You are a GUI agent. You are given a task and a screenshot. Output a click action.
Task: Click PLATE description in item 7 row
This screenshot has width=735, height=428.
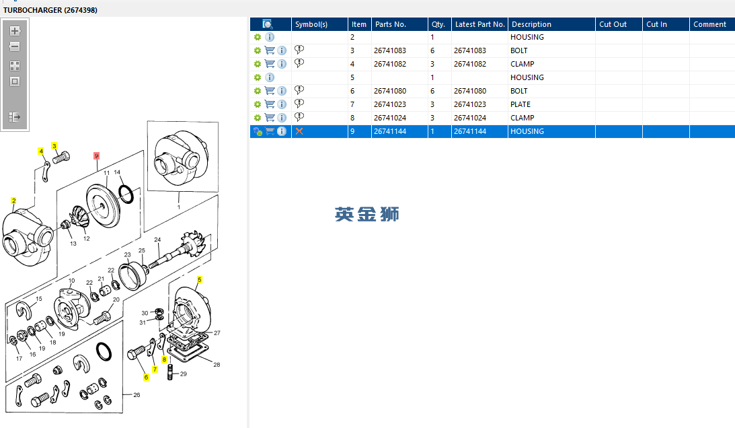pyautogui.click(x=520, y=105)
